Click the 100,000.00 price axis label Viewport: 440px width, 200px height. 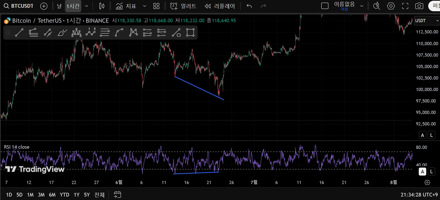tap(427, 90)
